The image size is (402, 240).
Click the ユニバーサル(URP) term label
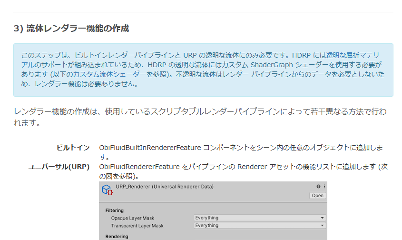tap(59, 167)
